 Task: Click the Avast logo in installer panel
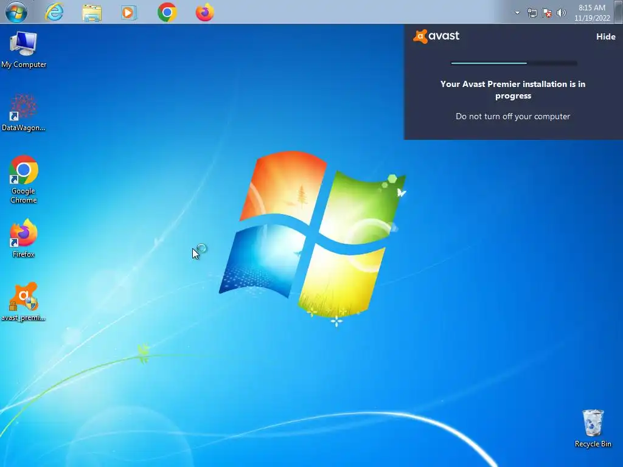(436, 36)
